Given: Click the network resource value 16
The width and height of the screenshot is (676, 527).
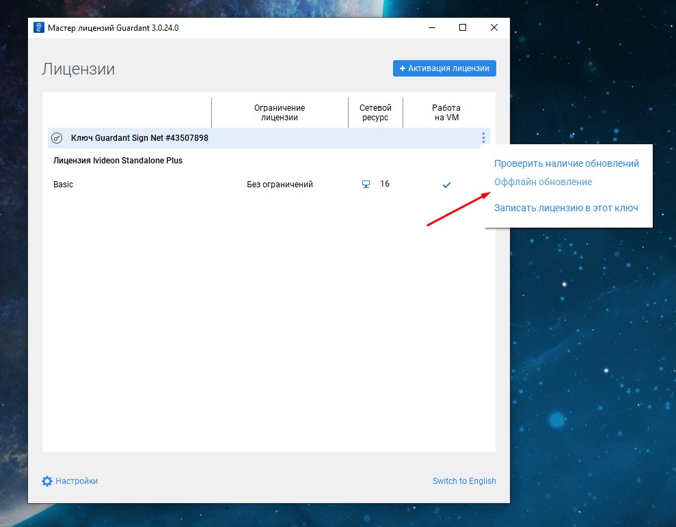Looking at the screenshot, I should click(385, 184).
